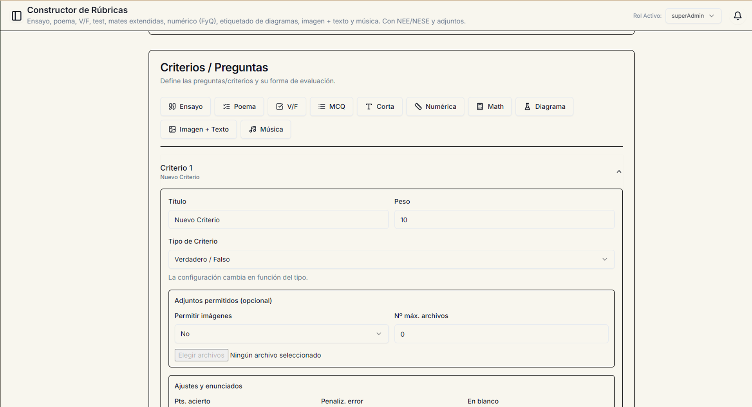
Task: Click the 'Pts. acierto' label
Action: pyautogui.click(x=192, y=401)
